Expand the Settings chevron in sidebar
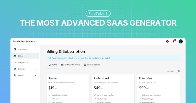This screenshot has height=103, width=196. (36, 69)
